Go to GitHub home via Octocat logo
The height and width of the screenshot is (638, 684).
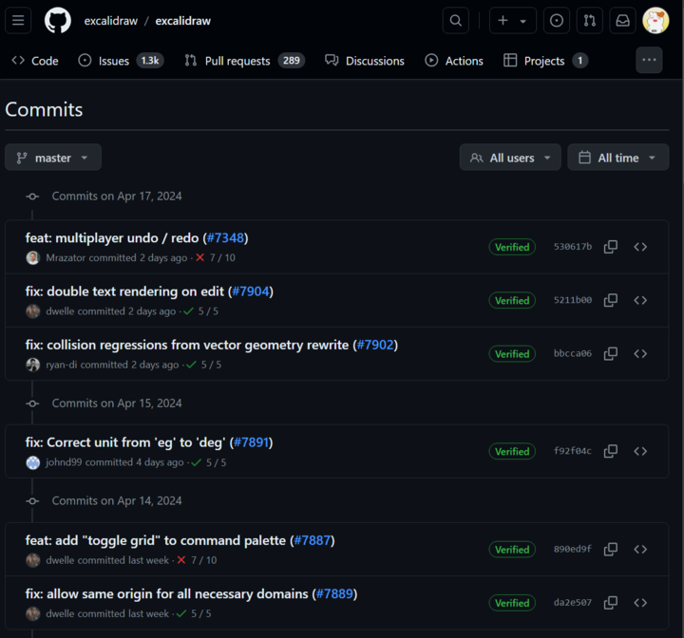click(x=58, y=21)
